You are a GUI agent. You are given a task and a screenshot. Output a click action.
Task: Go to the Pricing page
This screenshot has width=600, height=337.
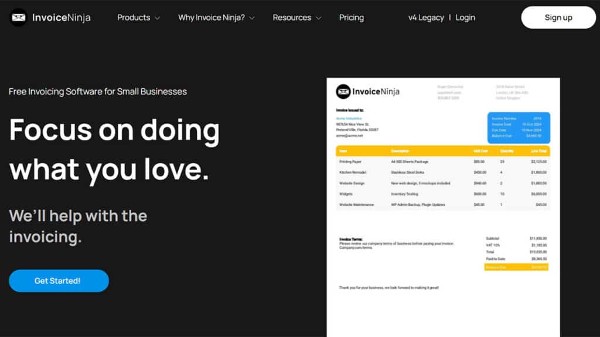click(x=352, y=18)
